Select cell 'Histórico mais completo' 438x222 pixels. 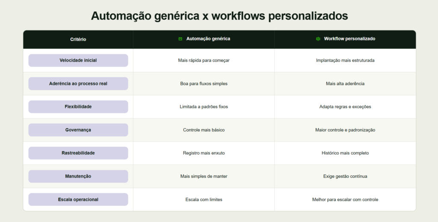click(345, 153)
